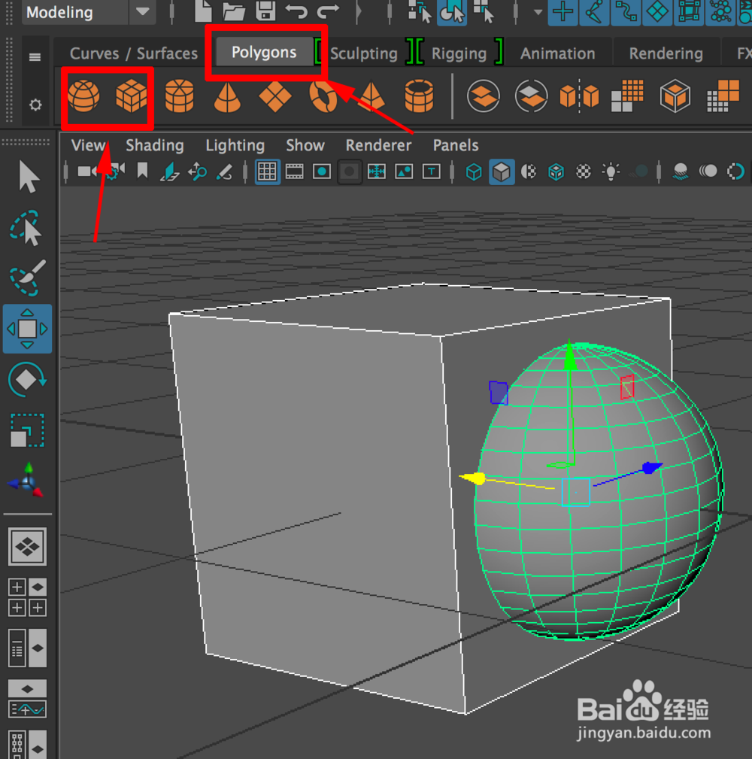Create a polygon cylinder from the shelf
The width and height of the screenshot is (752, 759).
click(x=180, y=96)
